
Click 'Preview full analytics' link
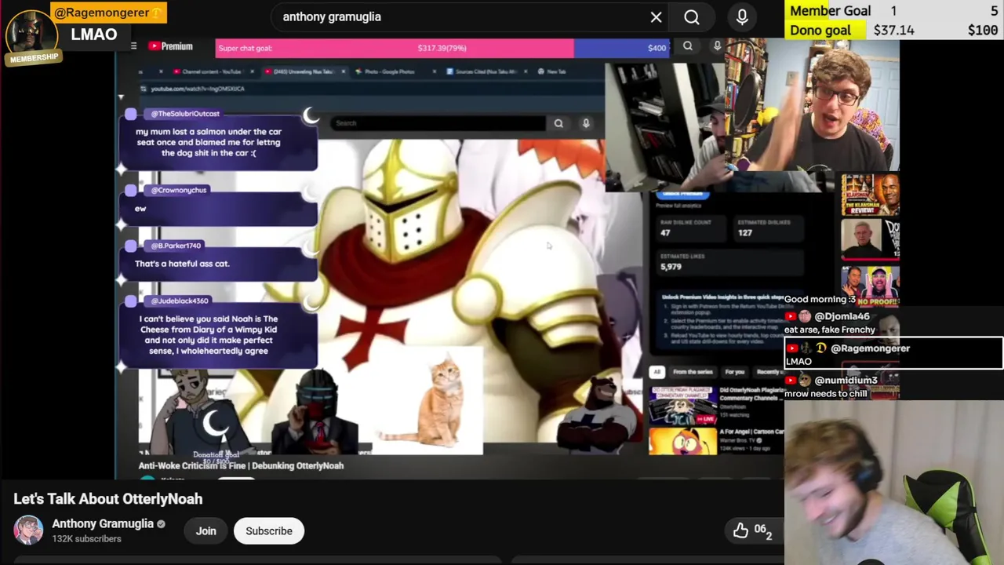click(x=678, y=206)
